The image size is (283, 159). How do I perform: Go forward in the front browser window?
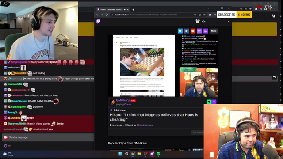click(102, 15)
